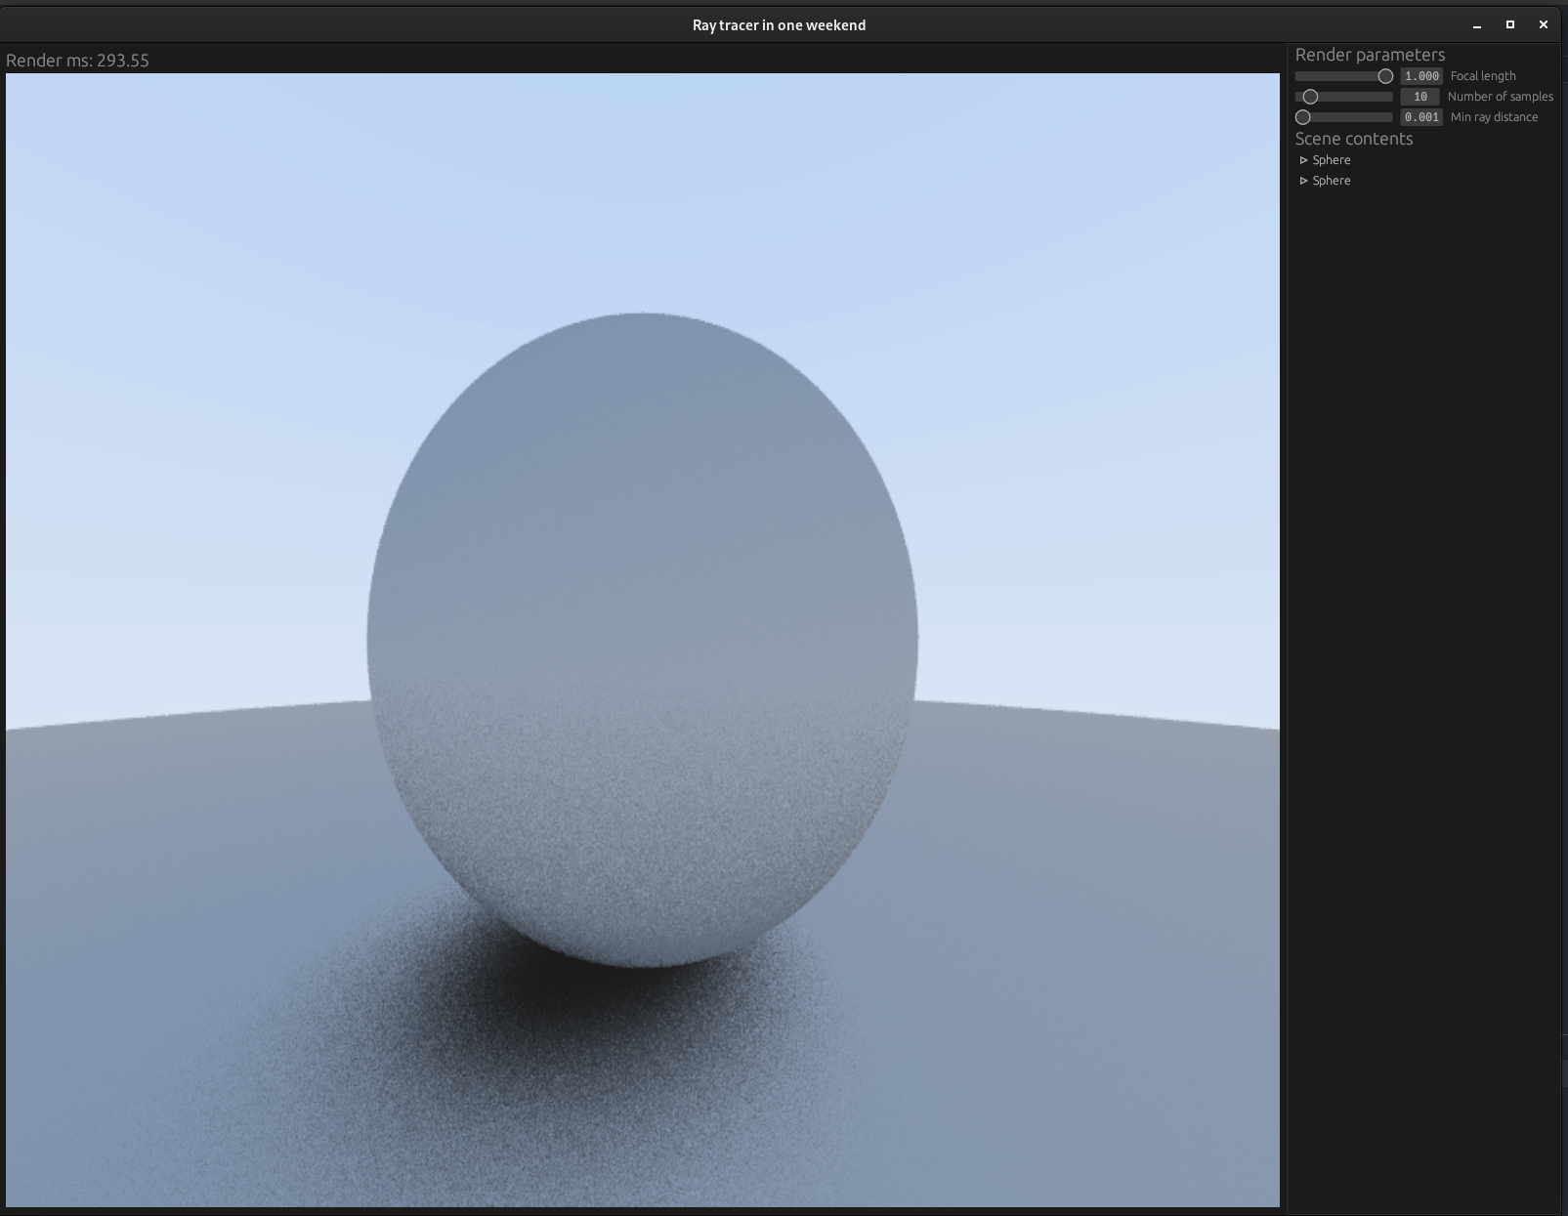Click the Min ray distance label
1568x1216 pixels.
[1495, 117]
